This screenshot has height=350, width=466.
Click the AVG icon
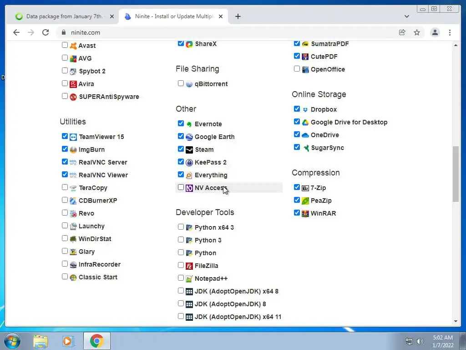(73, 59)
